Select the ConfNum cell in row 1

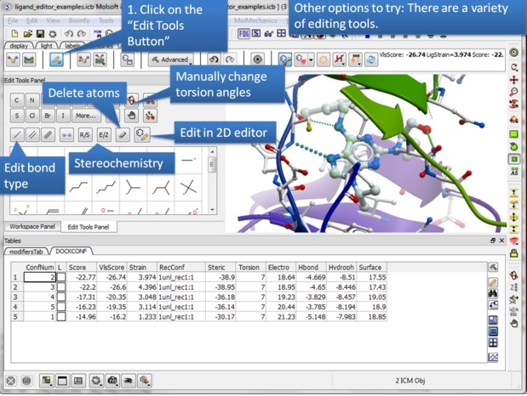(x=39, y=277)
